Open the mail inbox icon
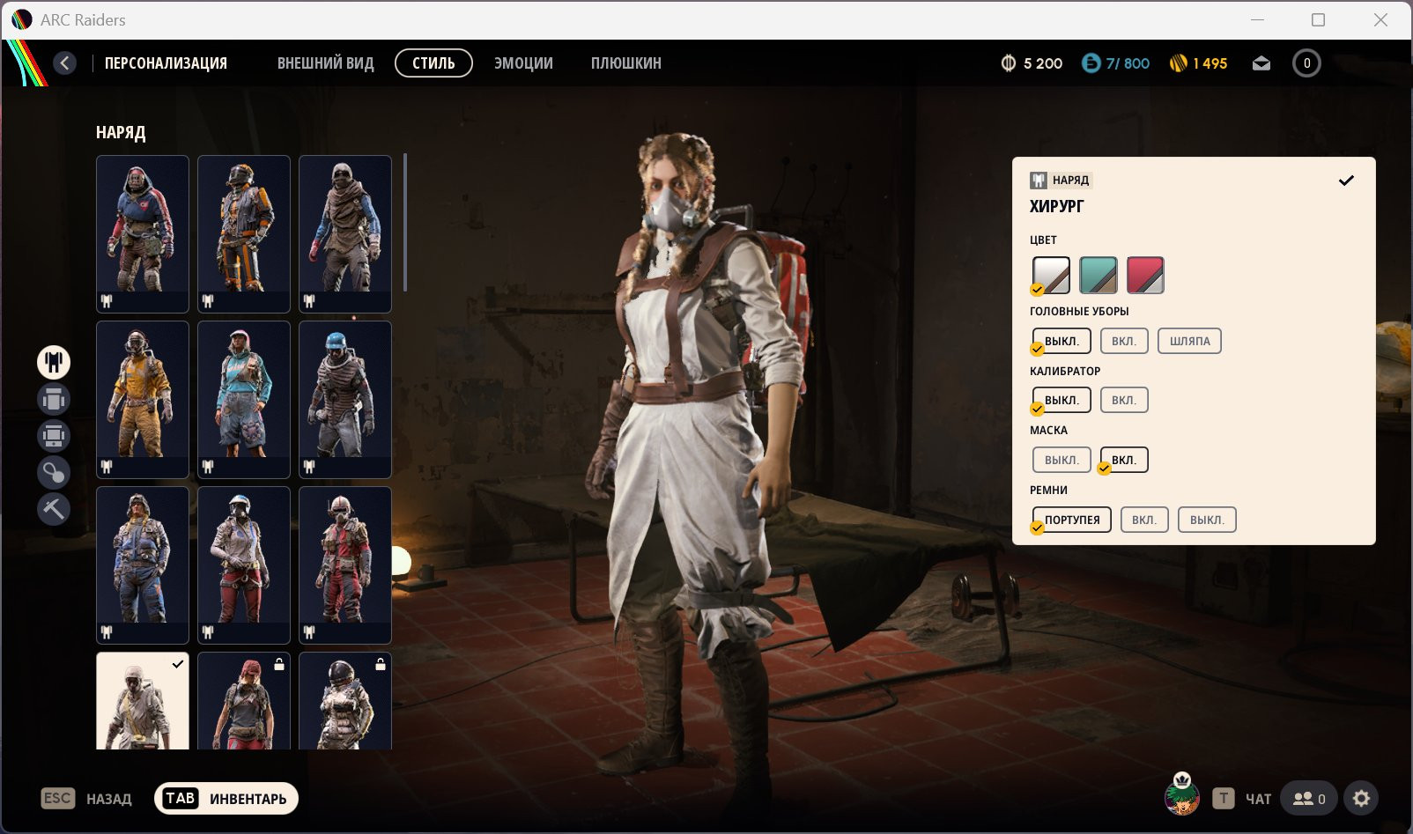The height and width of the screenshot is (834, 1413). click(x=1261, y=63)
